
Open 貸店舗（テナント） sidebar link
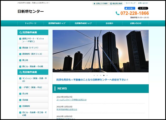click(x=33, y=48)
